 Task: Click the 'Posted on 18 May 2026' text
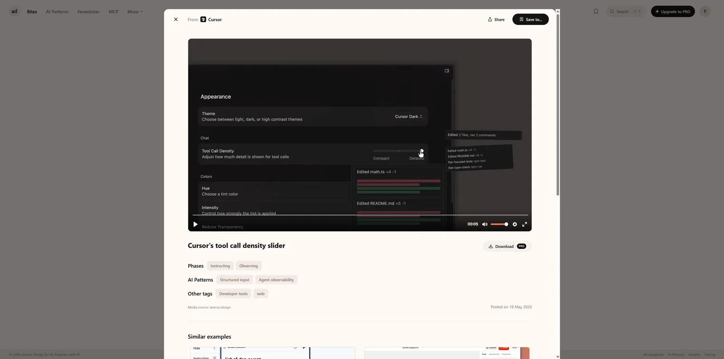coord(511,307)
